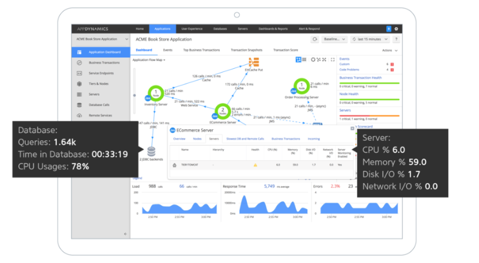Open the Alert & Respond menu
The height and width of the screenshot is (263, 479).
click(x=309, y=29)
